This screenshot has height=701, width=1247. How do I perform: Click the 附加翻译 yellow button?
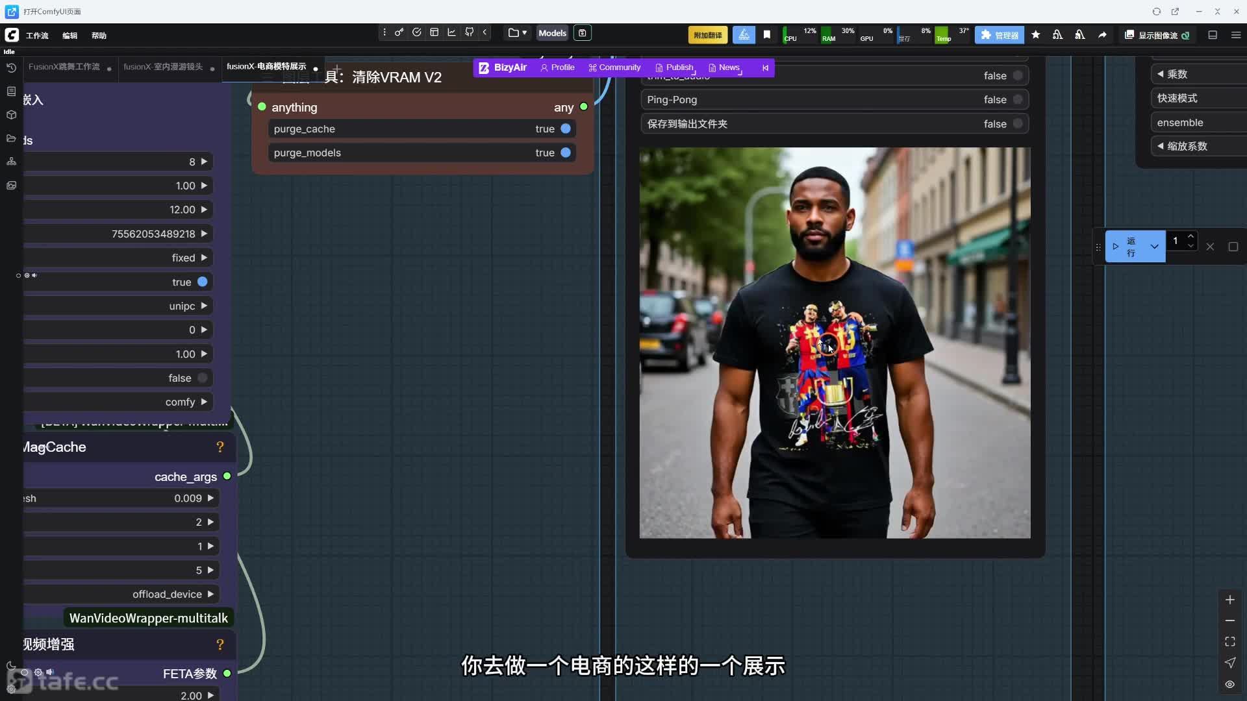point(708,35)
